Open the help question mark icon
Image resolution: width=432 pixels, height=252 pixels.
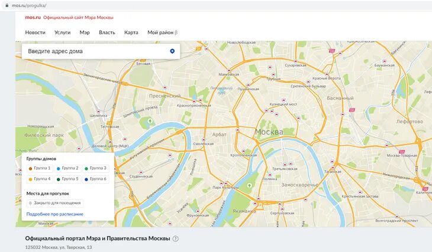pyautogui.click(x=175, y=238)
